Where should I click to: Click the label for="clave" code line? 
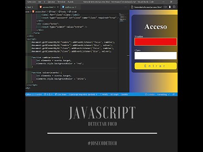point(60,15)
